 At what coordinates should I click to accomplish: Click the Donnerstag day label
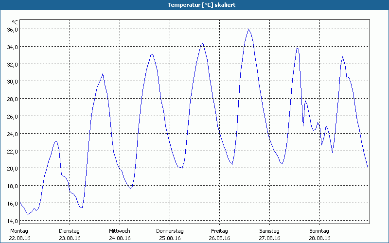[170, 231]
